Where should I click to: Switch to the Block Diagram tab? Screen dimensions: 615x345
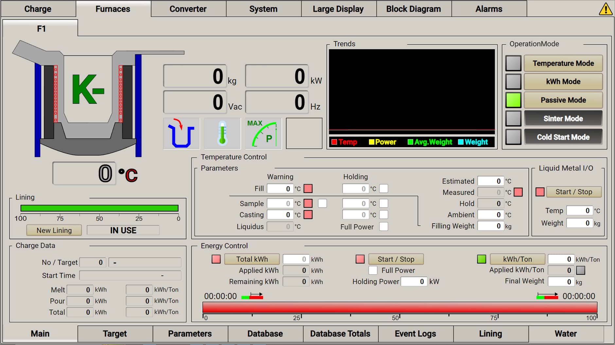pyautogui.click(x=413, y=9)
